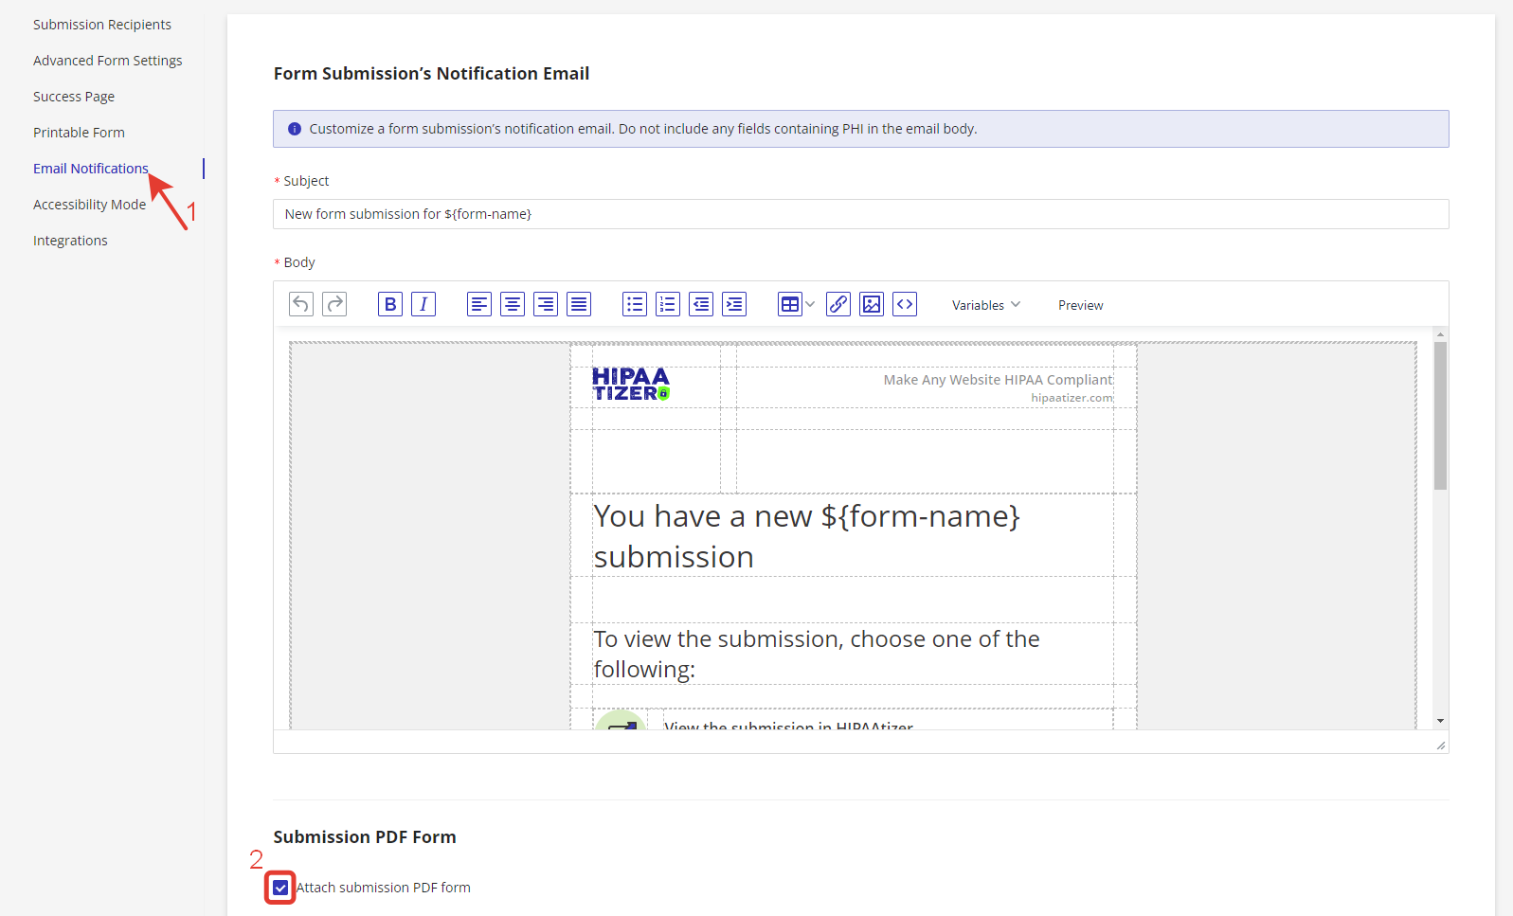
Task: Uncheck Attach submission PDF form checkbox
Action: tap(280, 888)
